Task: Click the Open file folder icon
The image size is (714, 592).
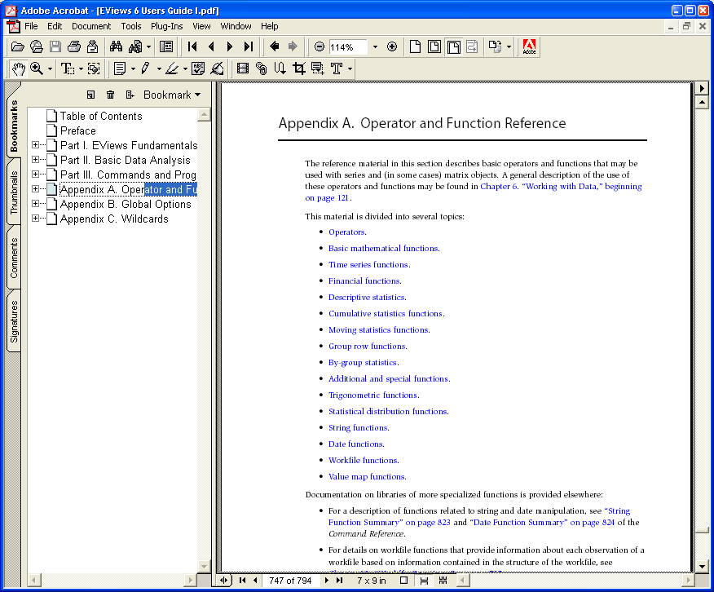Action: [x=17, y=47]
